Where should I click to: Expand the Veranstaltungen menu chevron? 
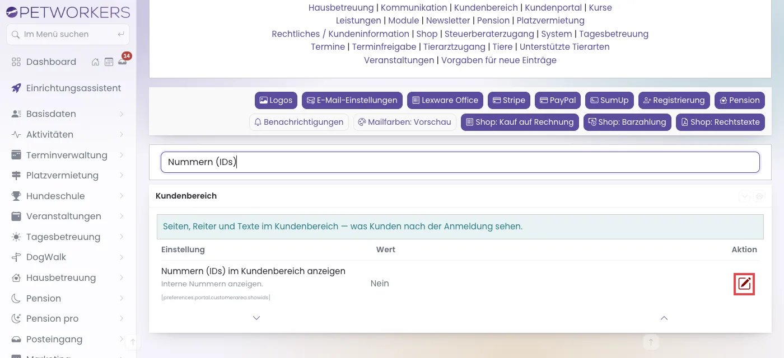122,216
